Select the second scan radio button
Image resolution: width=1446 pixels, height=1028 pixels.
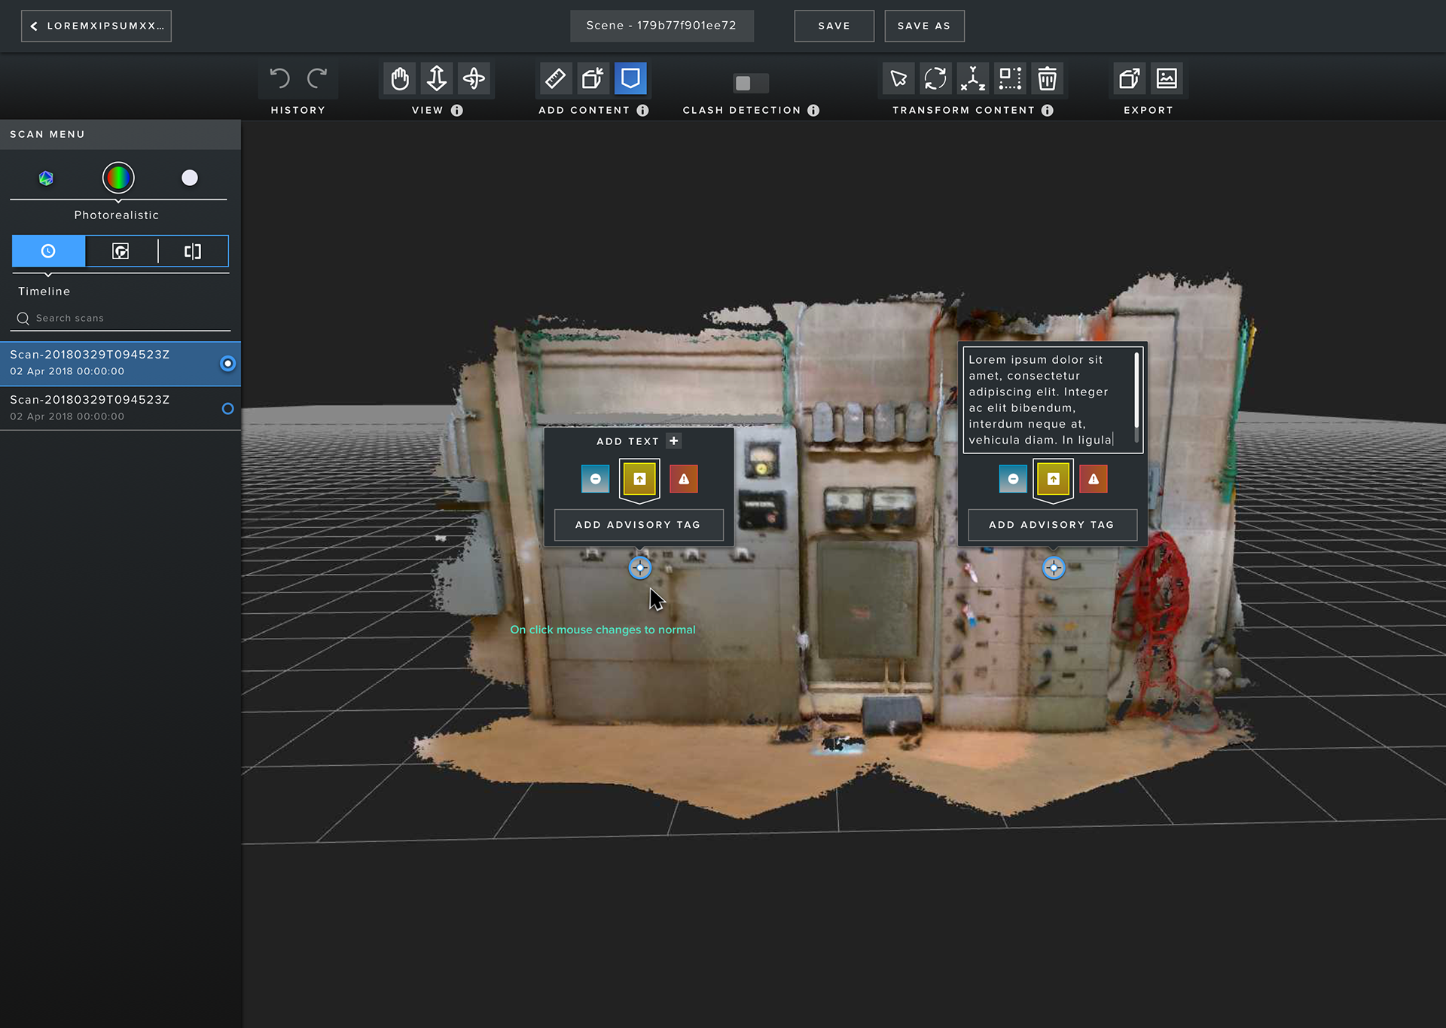coord(227,409)
